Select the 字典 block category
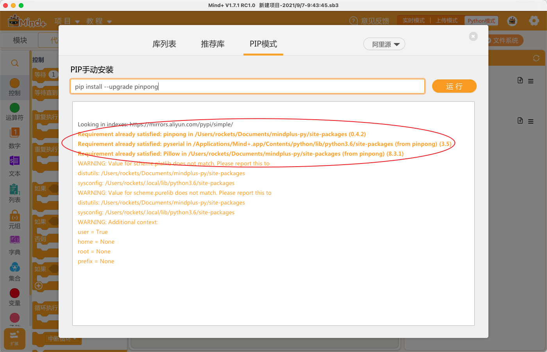Viewport: 547px width, 352px height. tap(14, 245)
